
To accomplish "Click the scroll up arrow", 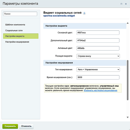I will coord(128,23).
